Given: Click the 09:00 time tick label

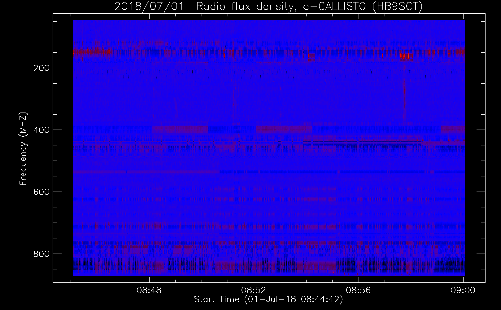Looking at the screenshot, I should (463, 290).
